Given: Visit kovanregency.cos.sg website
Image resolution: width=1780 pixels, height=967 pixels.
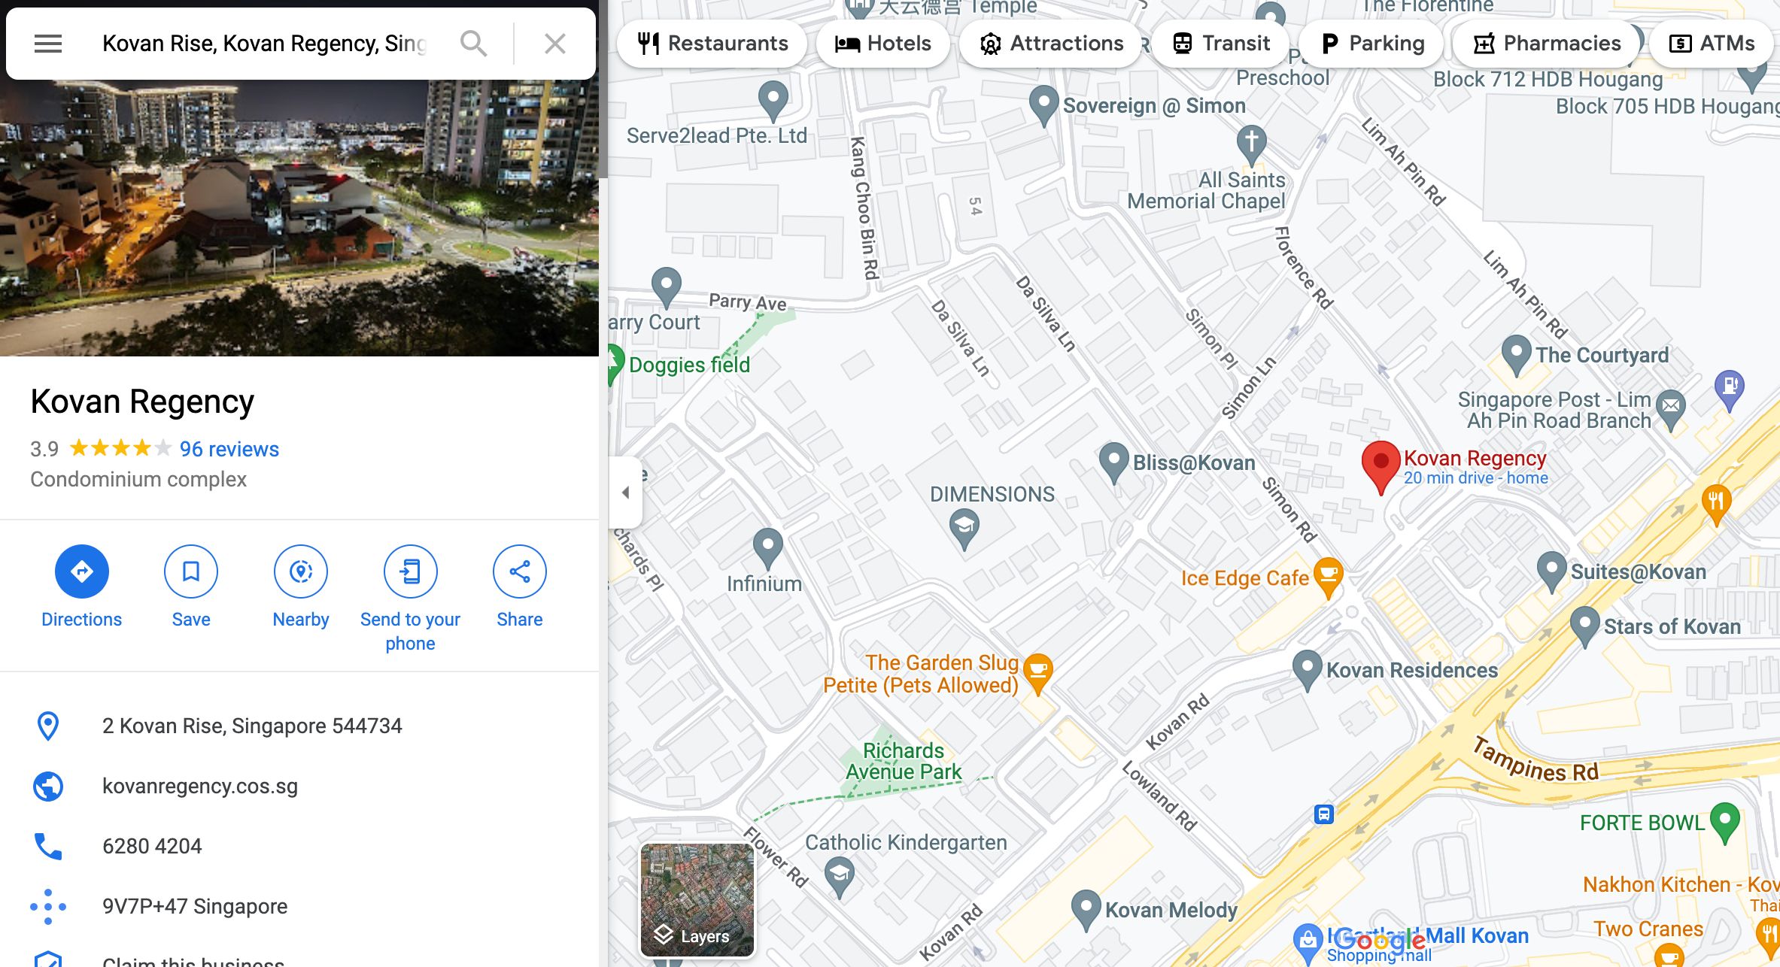Looking at the screenshot, I should point(200,786).
